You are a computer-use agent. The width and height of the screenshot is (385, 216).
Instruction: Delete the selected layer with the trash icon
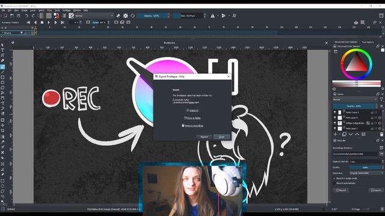click(381, 134)
